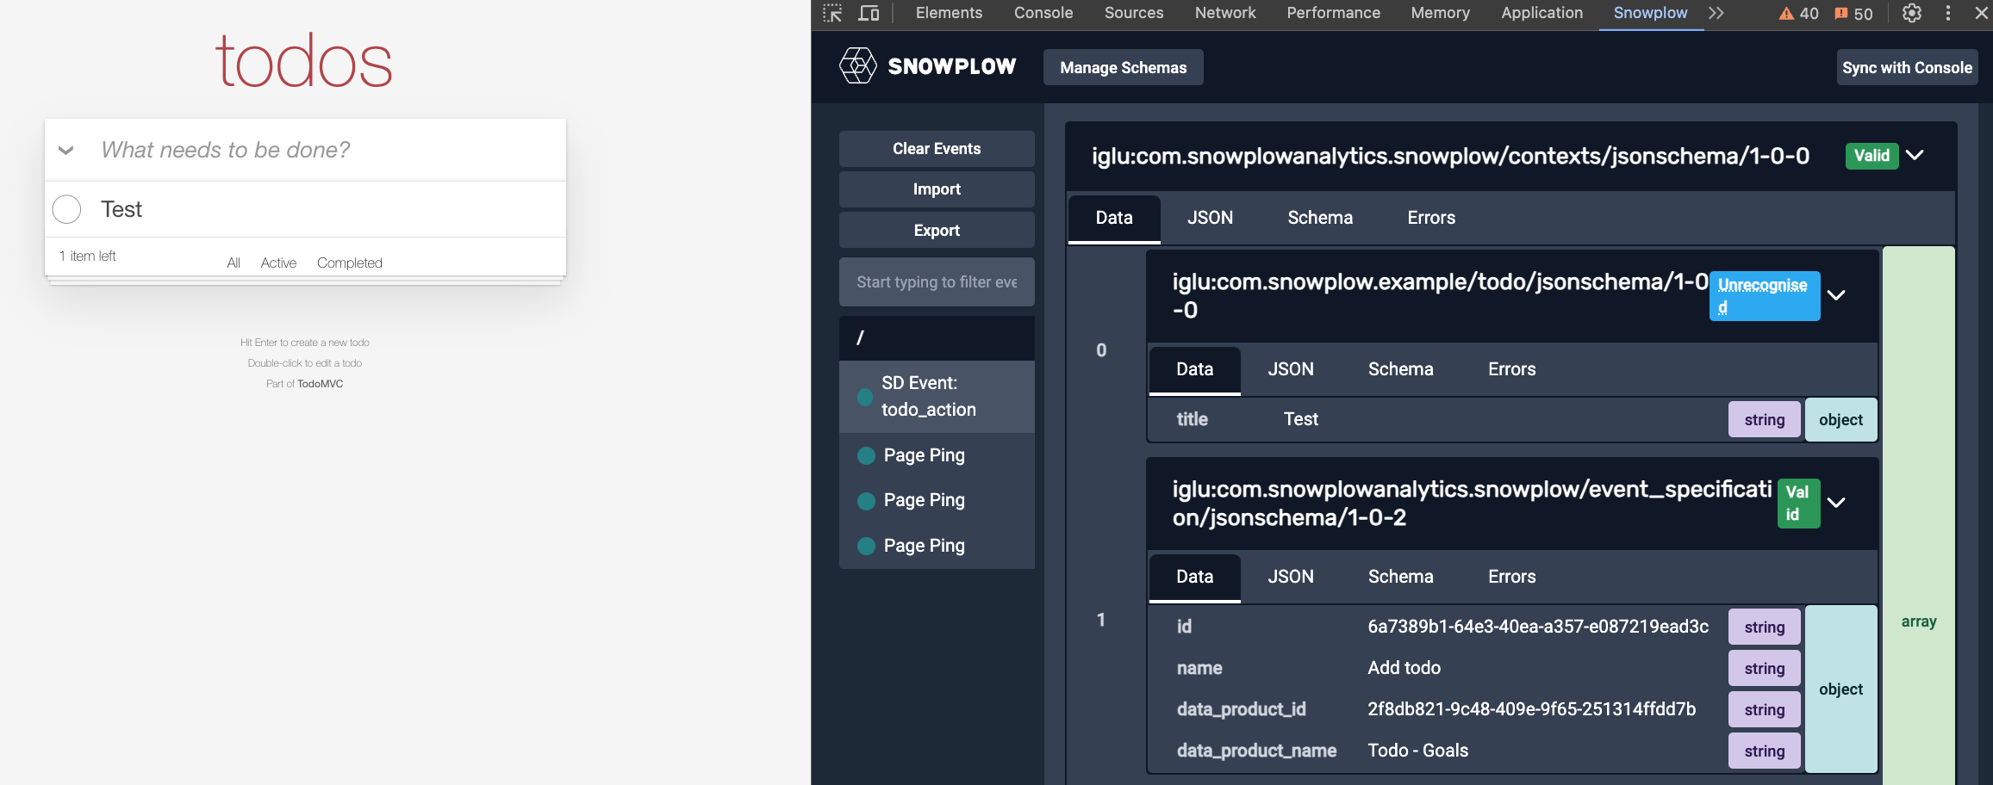Toggle the Test todo completion circle
The height and width of the screenshot is (785, 1993).
pos(67,209)
